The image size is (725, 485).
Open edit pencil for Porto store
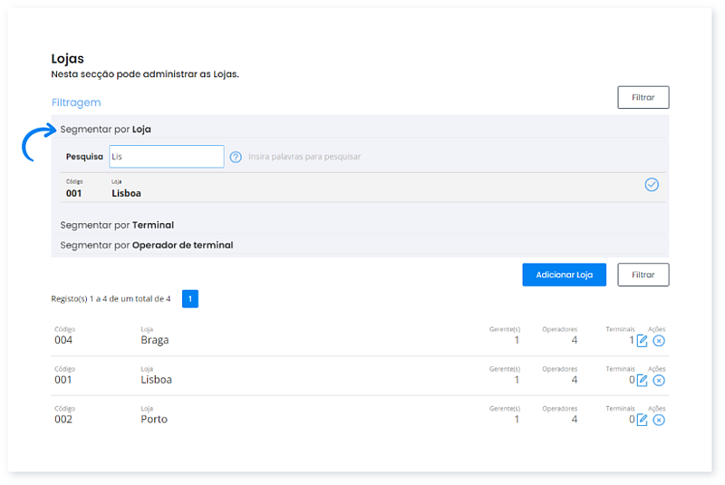642,420
